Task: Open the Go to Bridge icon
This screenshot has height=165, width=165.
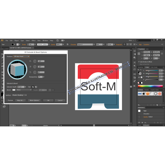Action: [58, 41]
